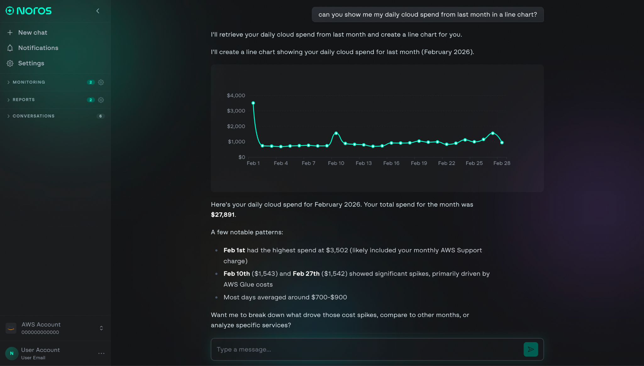Viewport: 644px width, 366px height.
Task: Open the Settings gear in sidebar
Action: coord(10,63)
